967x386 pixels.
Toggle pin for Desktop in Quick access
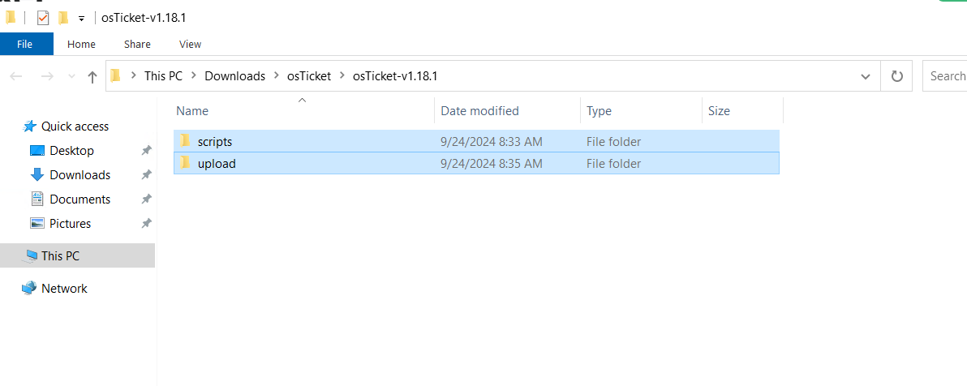click(146, 151)
